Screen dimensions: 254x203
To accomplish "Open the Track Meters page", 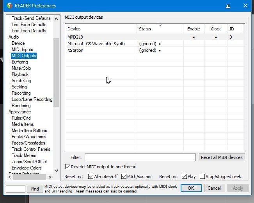I will click(24, 155).
